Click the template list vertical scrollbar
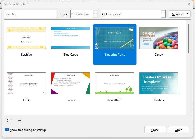Screen dimensions: 195x139 coord(189,38)
